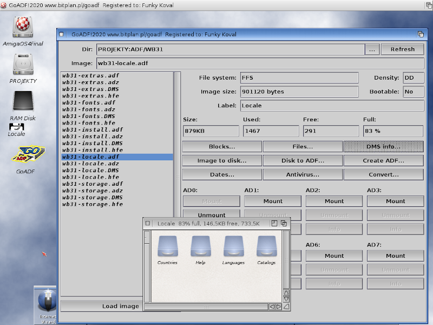Screen dimensions: 433x325
Task: Click the zoom gadget of Locale window
Action: tap(274, 223)
